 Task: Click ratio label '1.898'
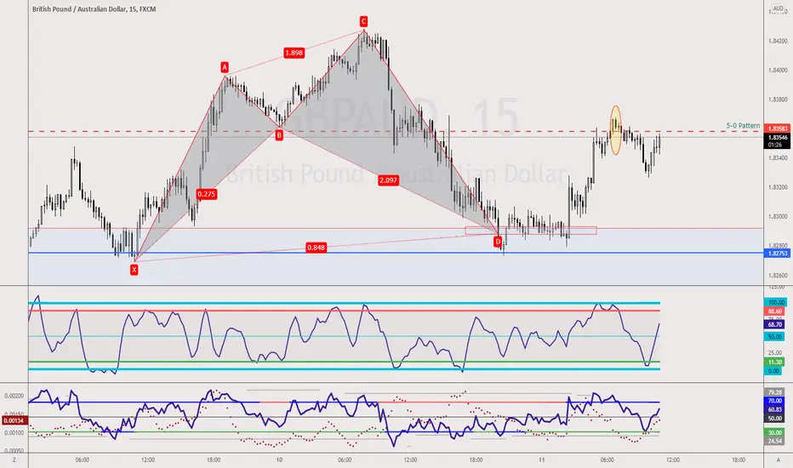tap(294, 53)
